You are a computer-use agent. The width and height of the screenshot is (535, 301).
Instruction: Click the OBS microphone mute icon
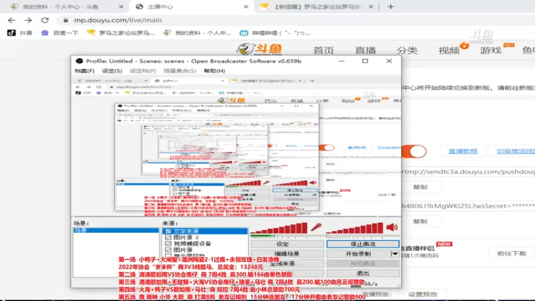tap(316, 227)
